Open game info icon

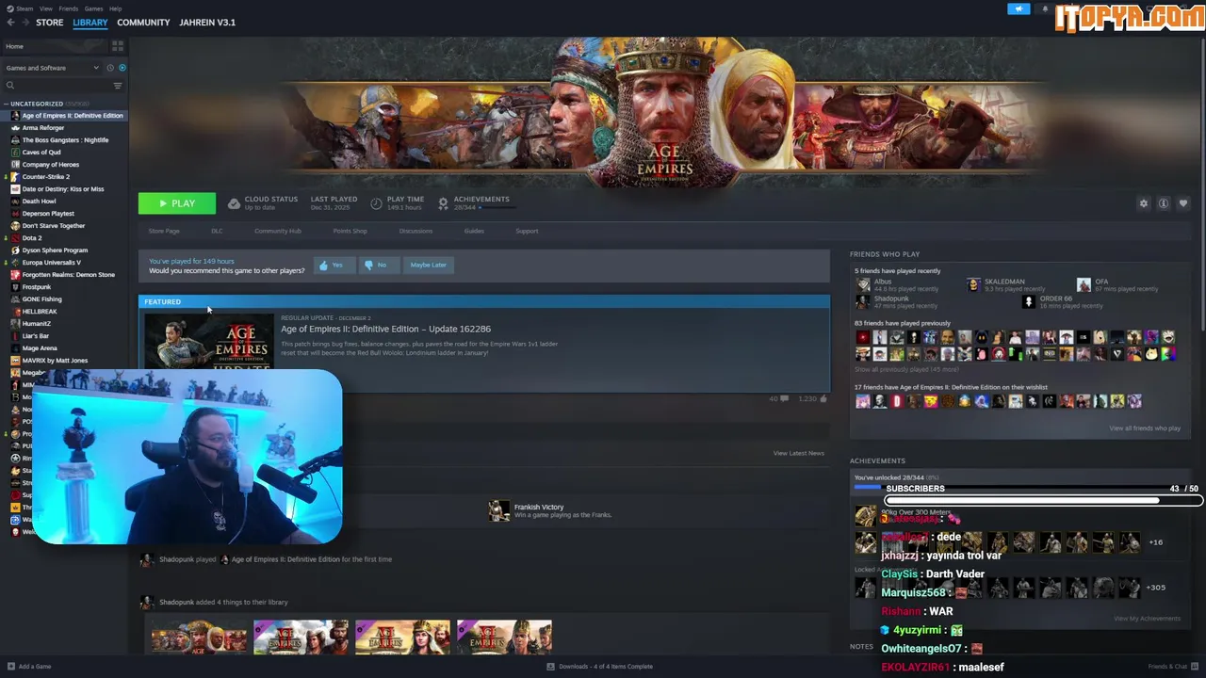pos(1164,203)
